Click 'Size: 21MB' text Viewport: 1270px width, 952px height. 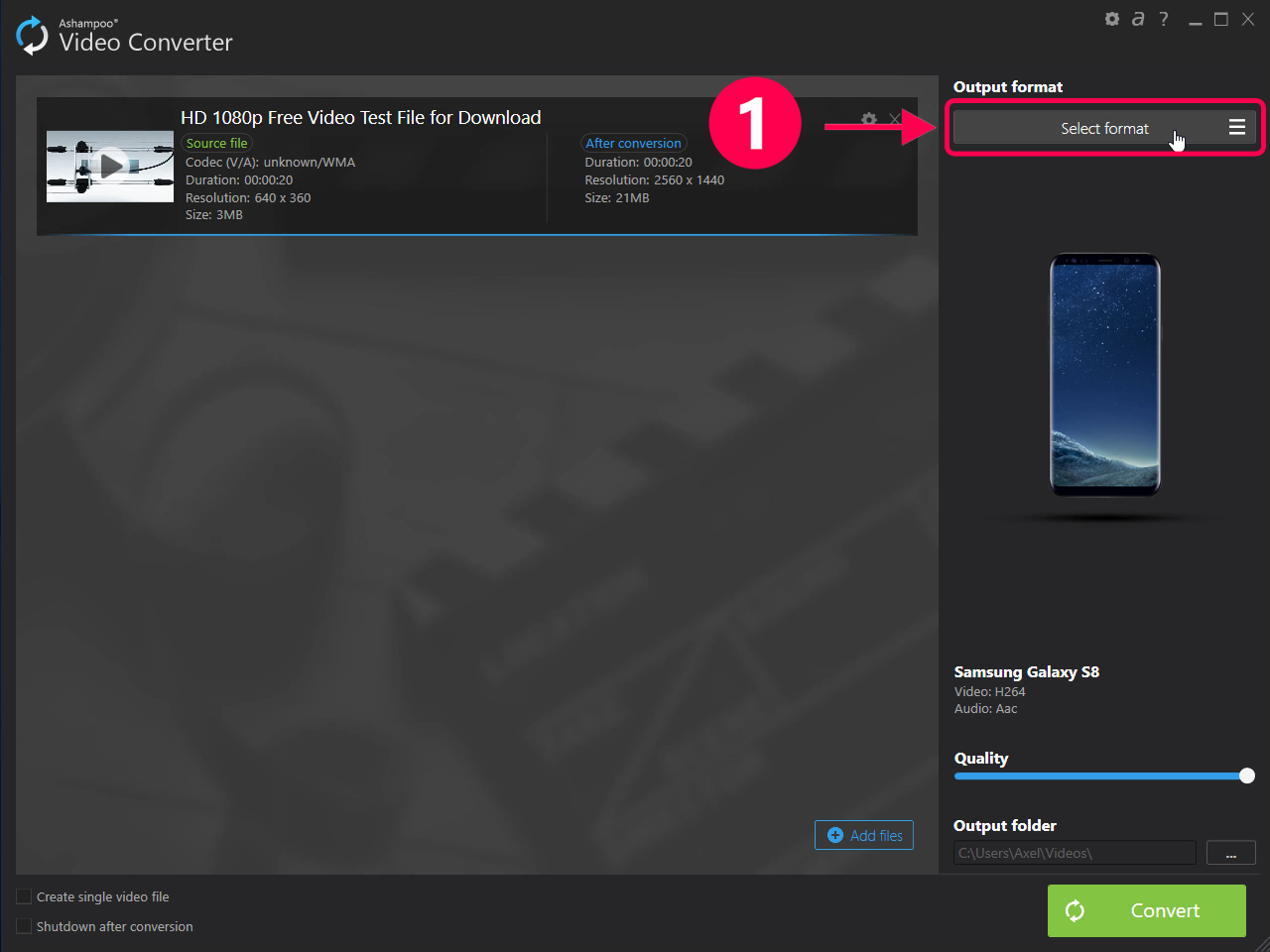click(617, 197)
